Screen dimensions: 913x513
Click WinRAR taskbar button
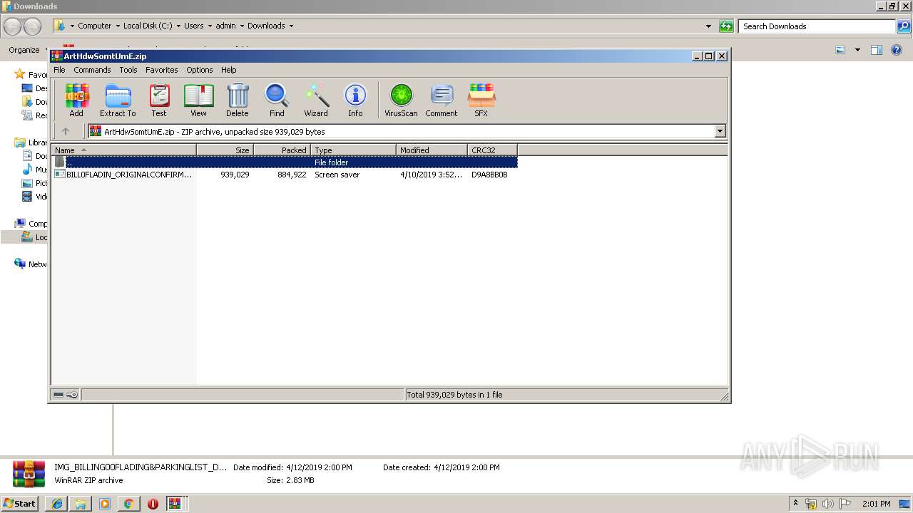tap(175, 504)
